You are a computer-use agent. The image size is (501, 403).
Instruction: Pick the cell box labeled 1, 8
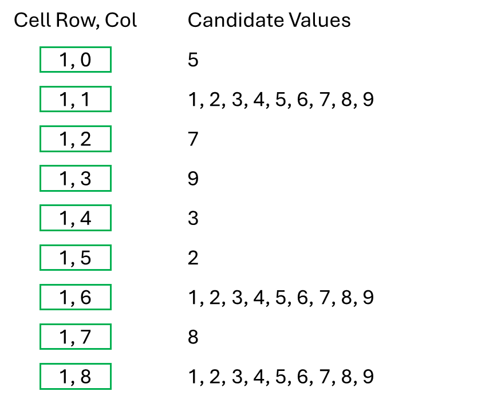[75, 377]
